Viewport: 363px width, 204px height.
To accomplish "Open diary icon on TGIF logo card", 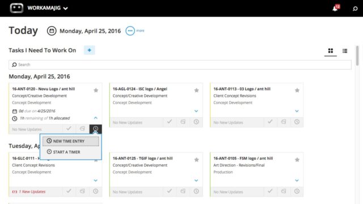I will pos(183,191).
